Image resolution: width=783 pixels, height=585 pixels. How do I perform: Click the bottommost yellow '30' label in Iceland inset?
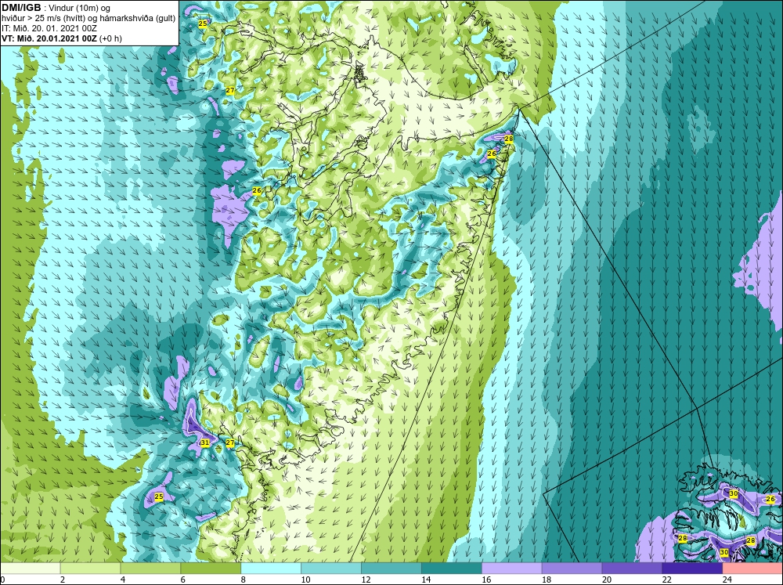[x=724, y=553]
